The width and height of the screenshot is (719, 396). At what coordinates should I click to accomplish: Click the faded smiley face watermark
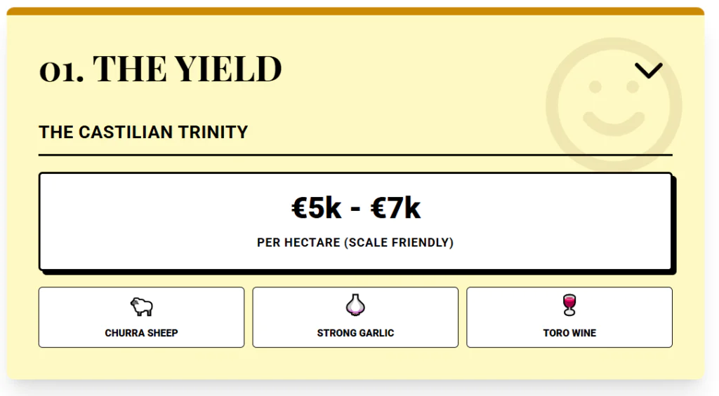[614, 105]
